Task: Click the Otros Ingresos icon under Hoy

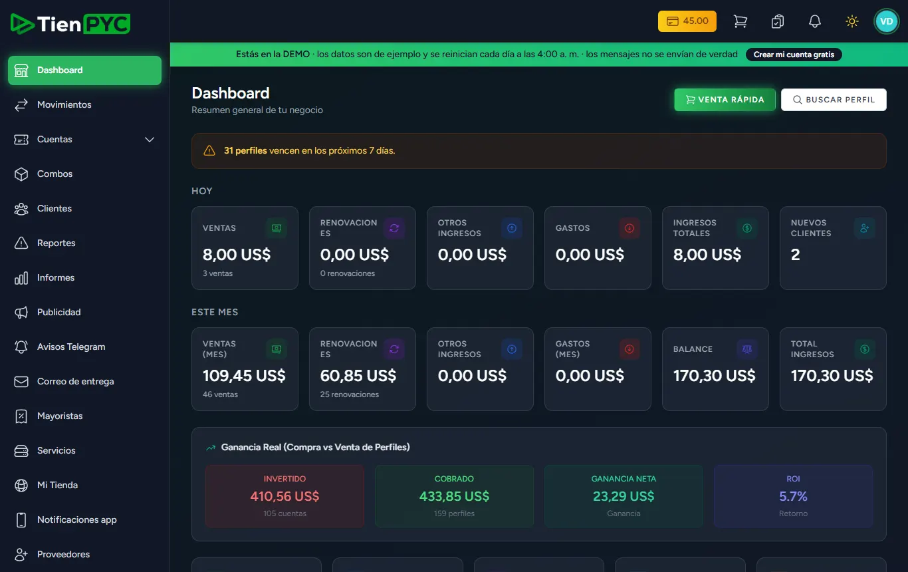Action: click(512, 228)
